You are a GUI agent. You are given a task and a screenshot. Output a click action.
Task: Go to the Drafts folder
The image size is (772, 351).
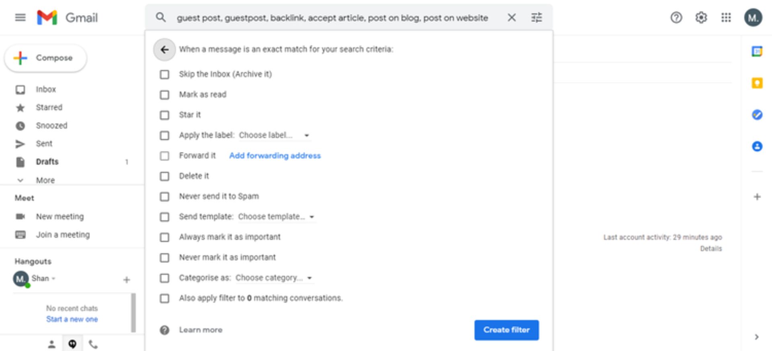pyautogui.click(x=47, y=162)
